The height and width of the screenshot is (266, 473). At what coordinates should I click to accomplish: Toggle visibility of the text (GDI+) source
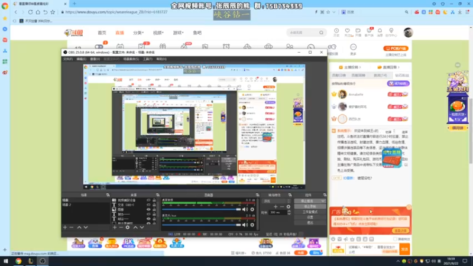pos(148,205)
